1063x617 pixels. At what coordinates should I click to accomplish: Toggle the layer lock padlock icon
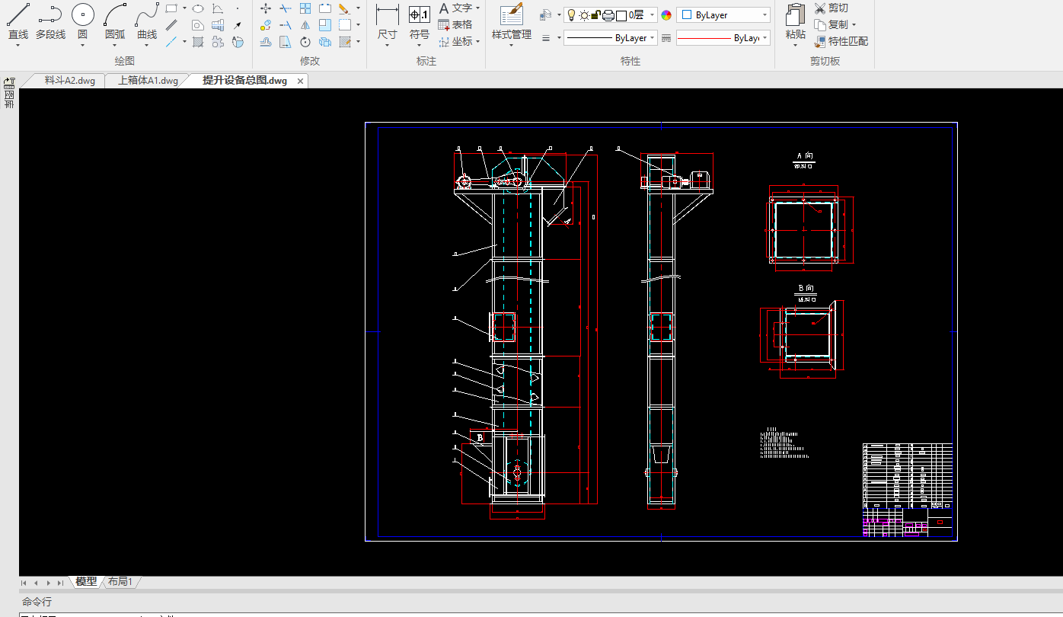click(x=596, y=15)
